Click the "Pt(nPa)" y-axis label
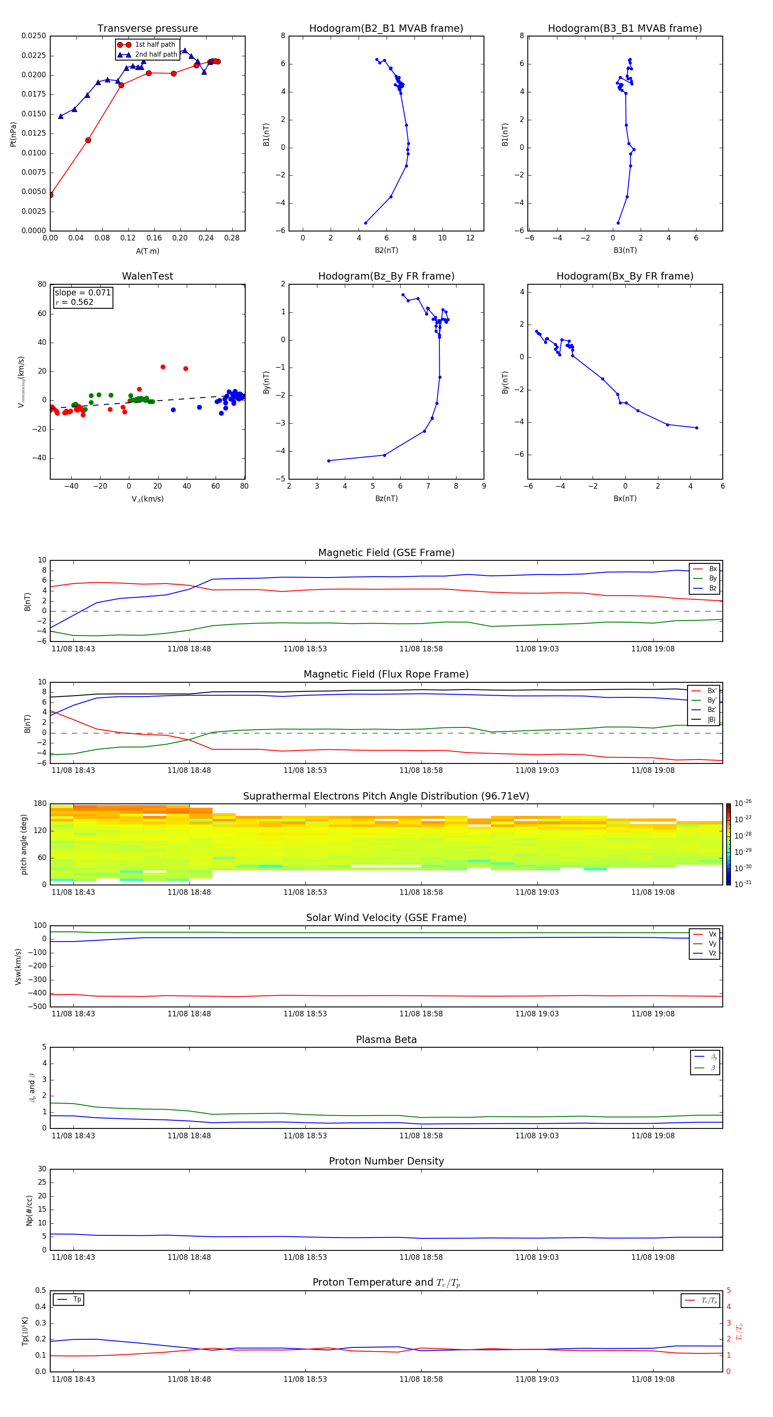Image resolution: width=773 pixels, height=1417 pixels. pos(13,134)
